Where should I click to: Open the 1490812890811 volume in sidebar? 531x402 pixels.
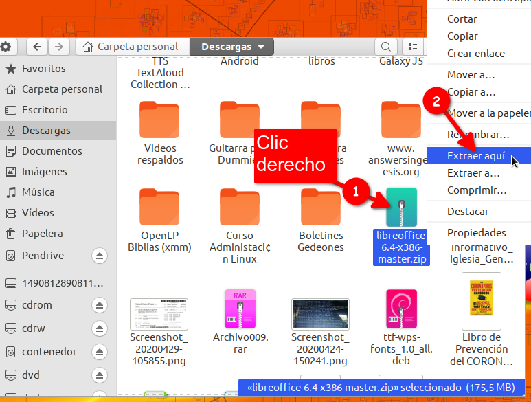58,283
